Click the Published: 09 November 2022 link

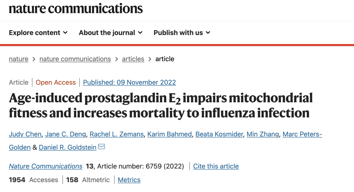point(129,83)
